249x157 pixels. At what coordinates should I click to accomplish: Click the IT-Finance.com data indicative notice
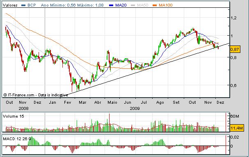tap(36, 95)
